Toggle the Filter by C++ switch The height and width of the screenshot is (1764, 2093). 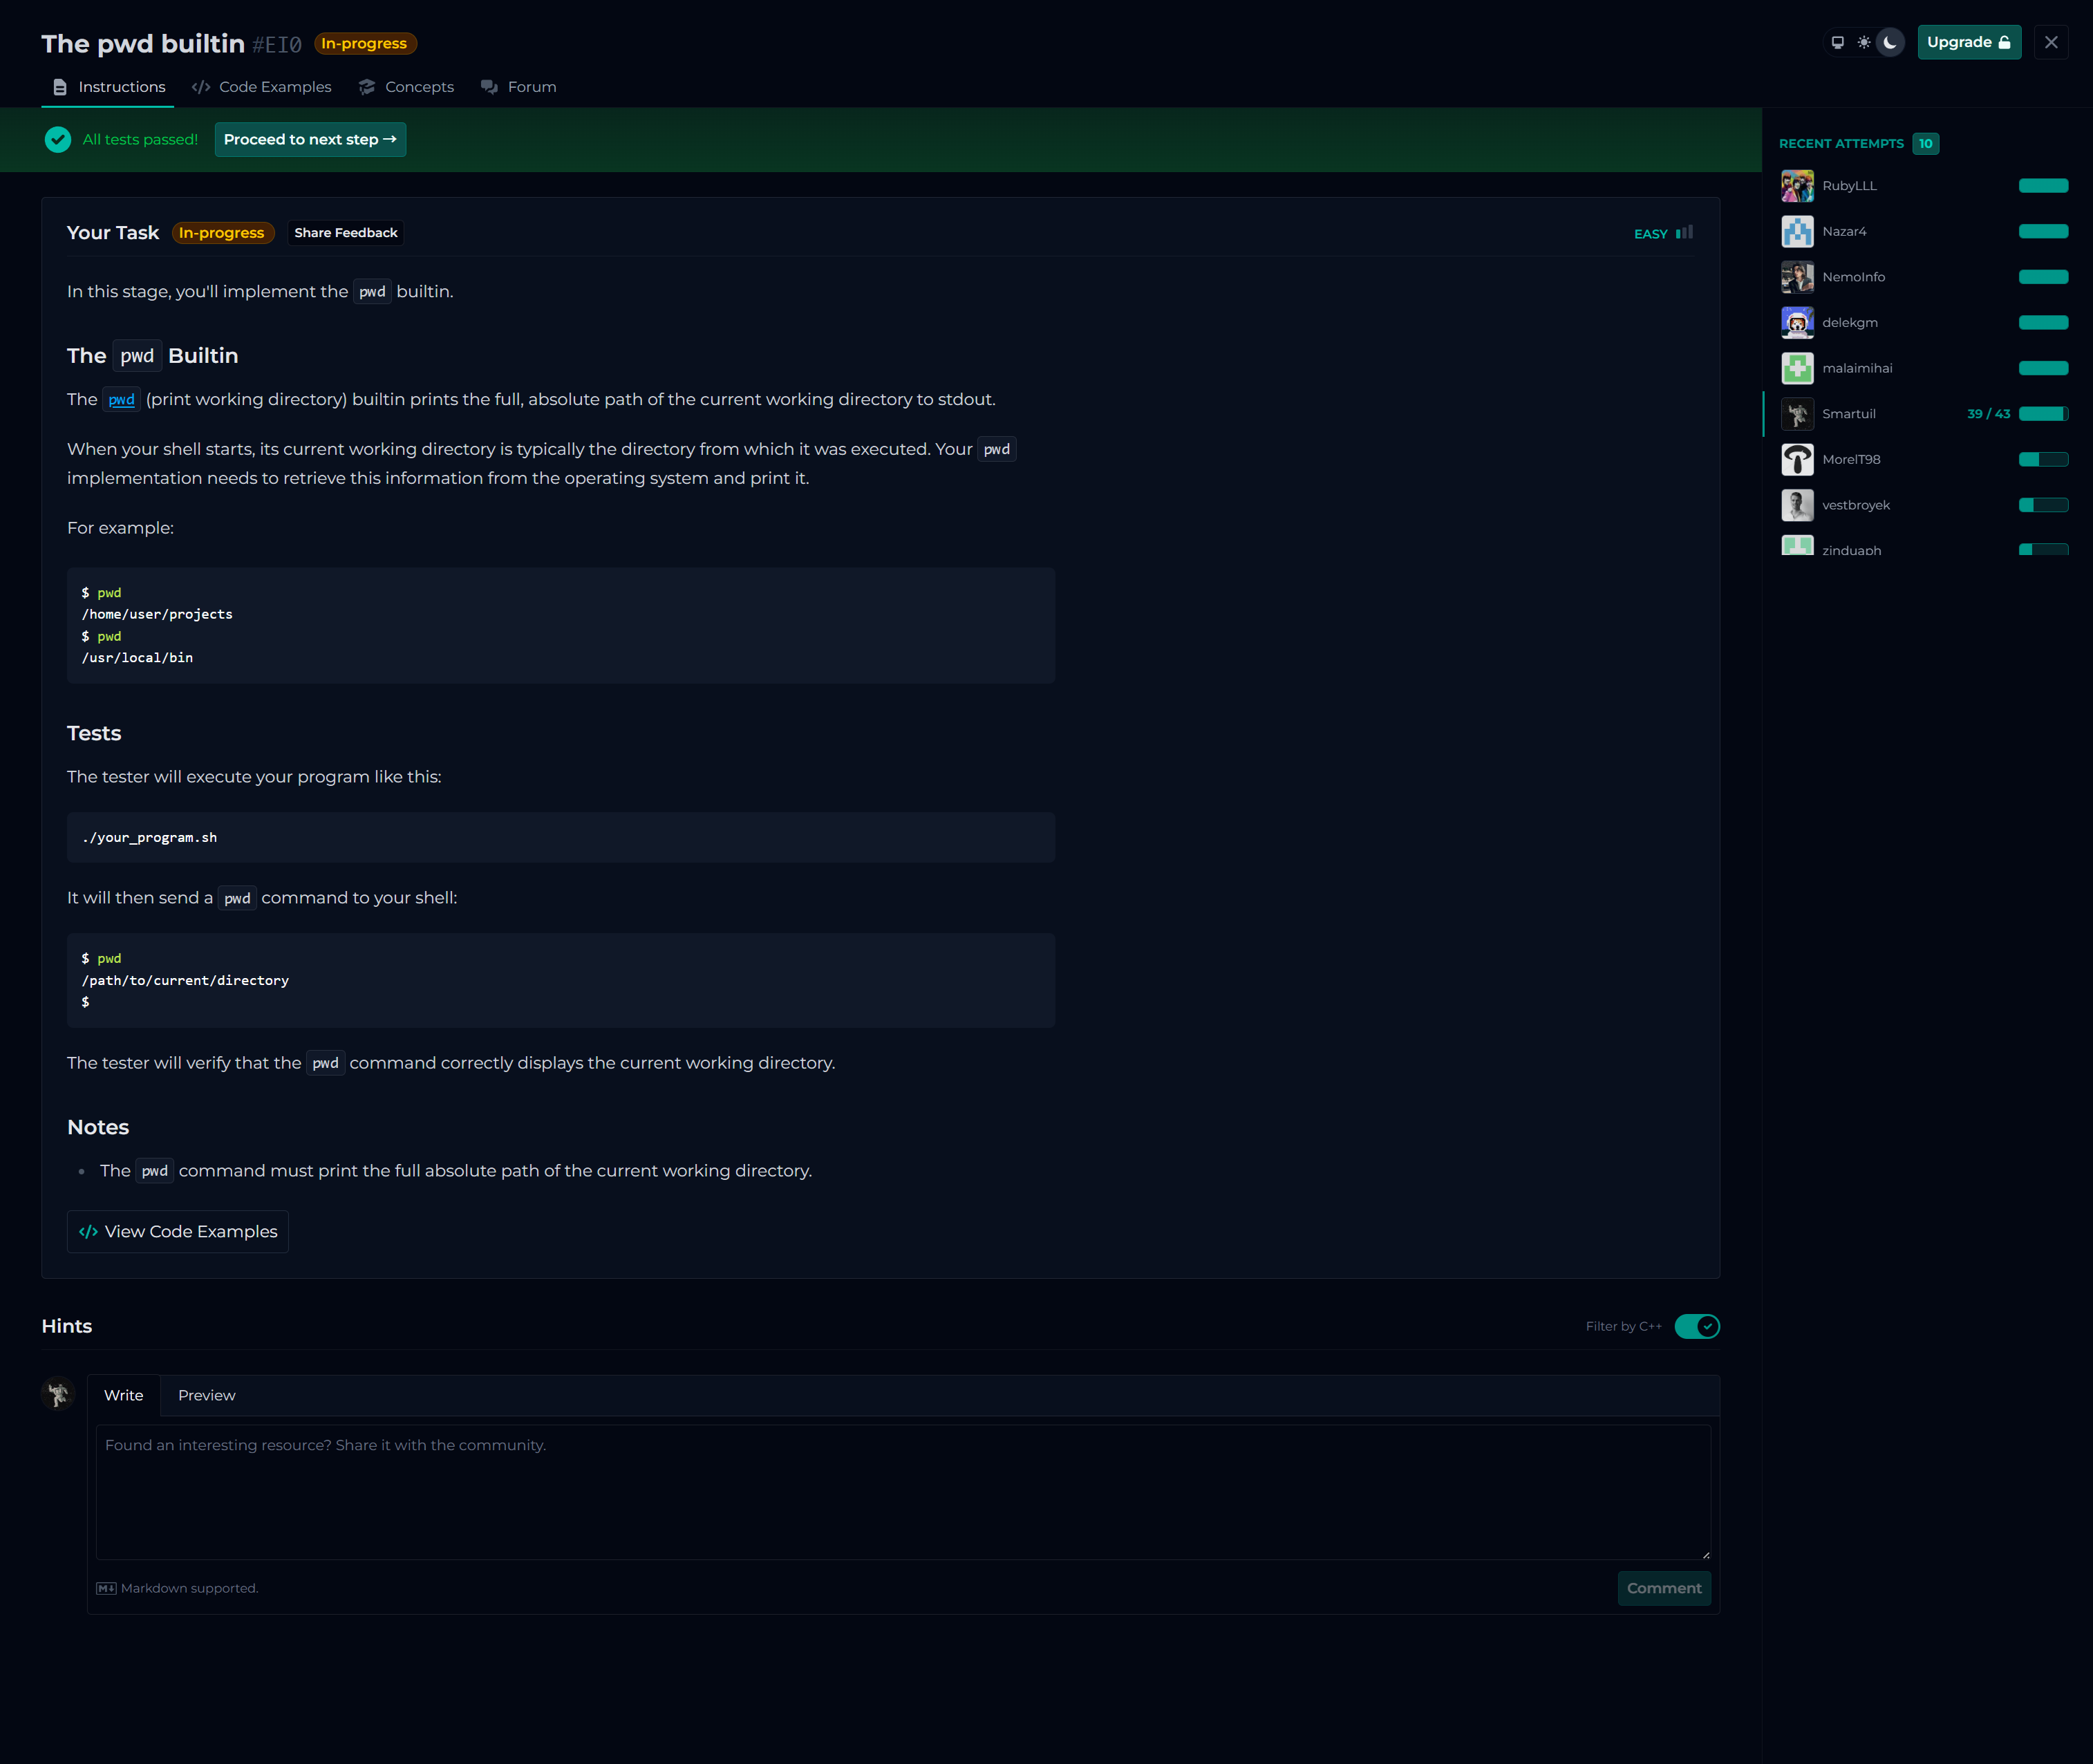[1697, 1326]
